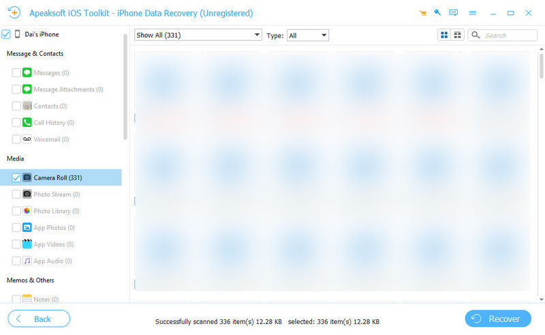Click the Memos & Others section heading
Screen dimensions: 545x335
[x=30, y=280]
